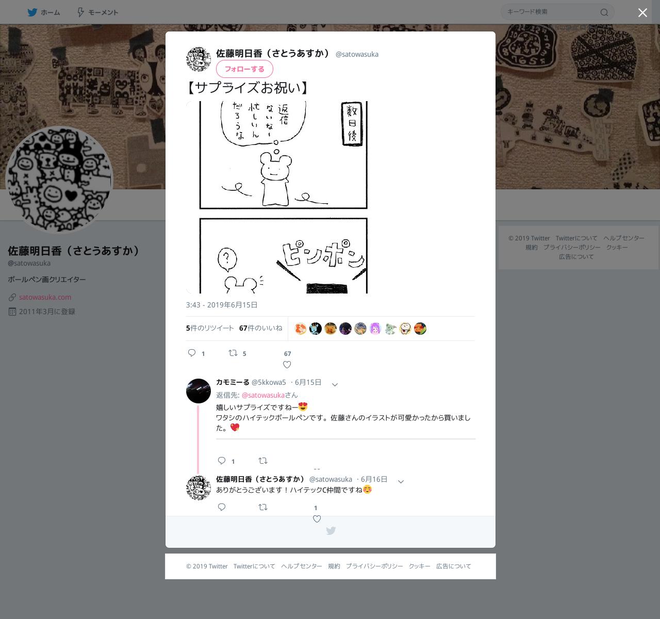Click the retweet icon on the 6月16日 reply
This screenshot has height=619, width=660.
pos(263,507)
